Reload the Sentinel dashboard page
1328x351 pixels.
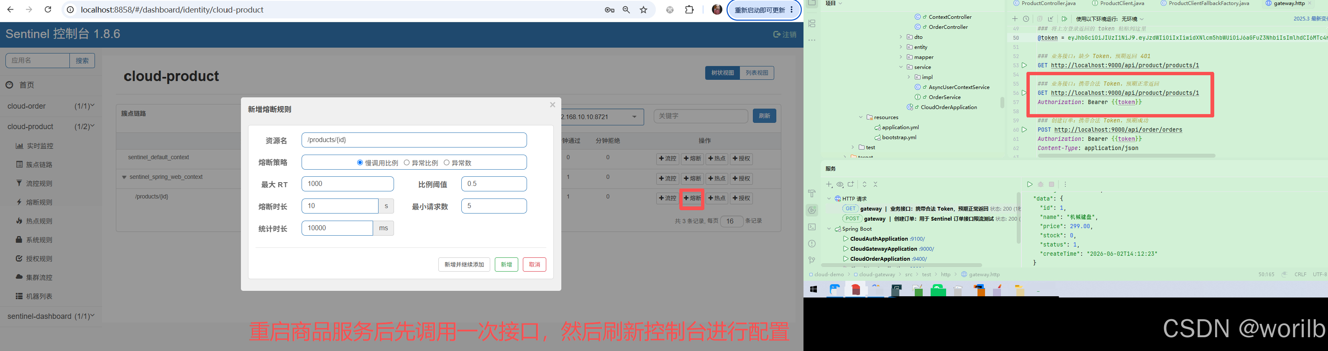point(48,10)
